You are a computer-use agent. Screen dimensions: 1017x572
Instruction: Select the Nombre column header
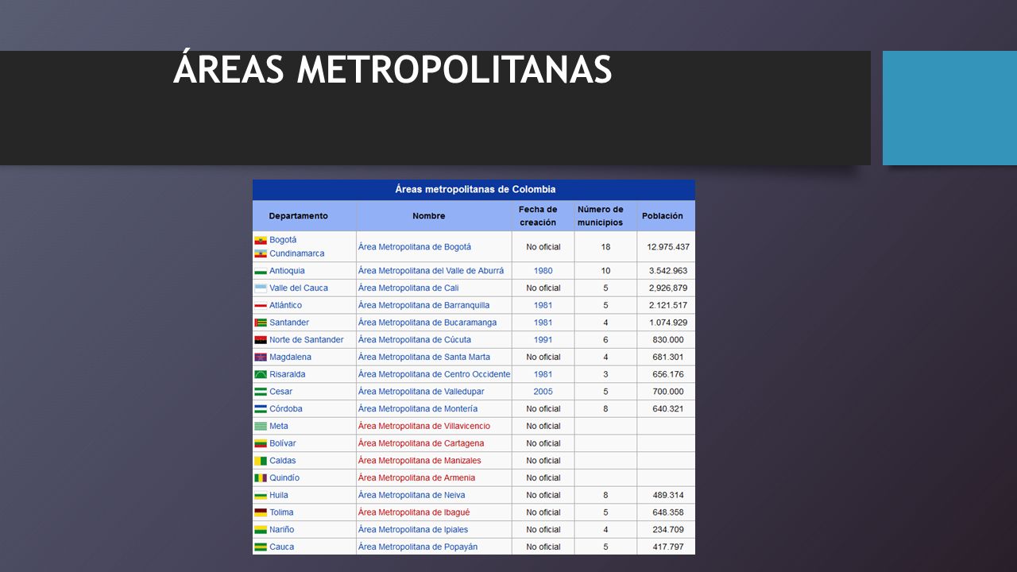click(429, 216)
